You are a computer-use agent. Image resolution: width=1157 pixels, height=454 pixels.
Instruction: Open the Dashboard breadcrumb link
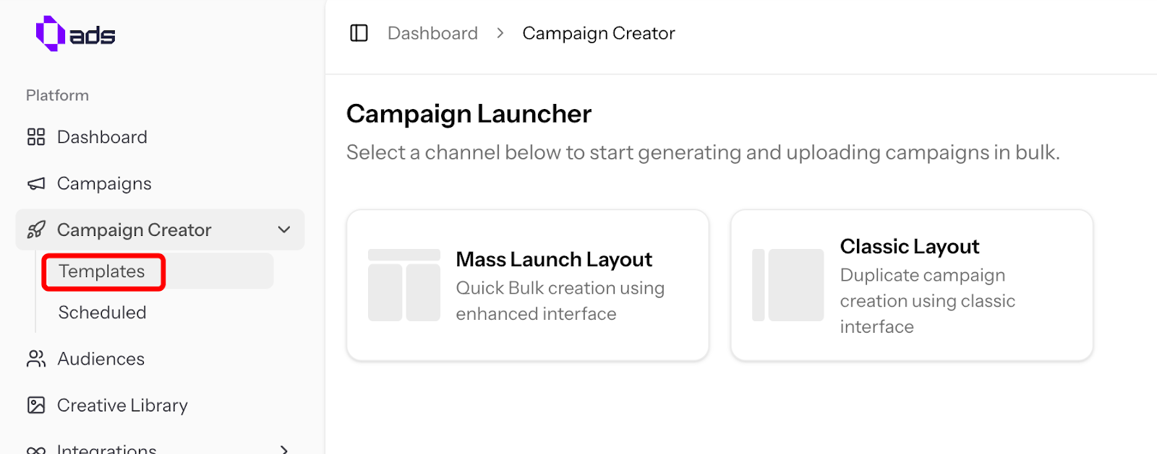[432, 32]
